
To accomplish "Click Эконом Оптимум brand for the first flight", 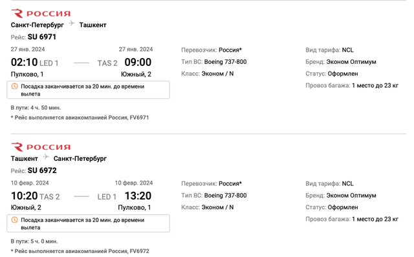I will 351,62.
